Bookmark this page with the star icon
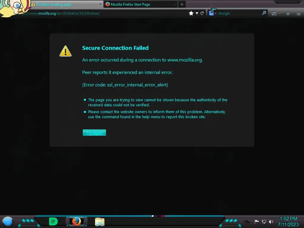304x228 pixels. pos(191,13)
